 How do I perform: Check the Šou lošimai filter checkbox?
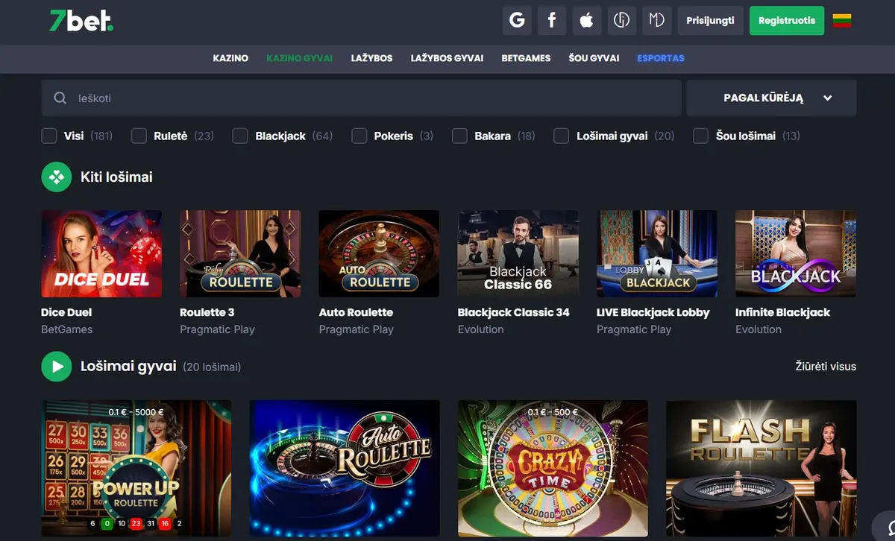pos(700,136)
